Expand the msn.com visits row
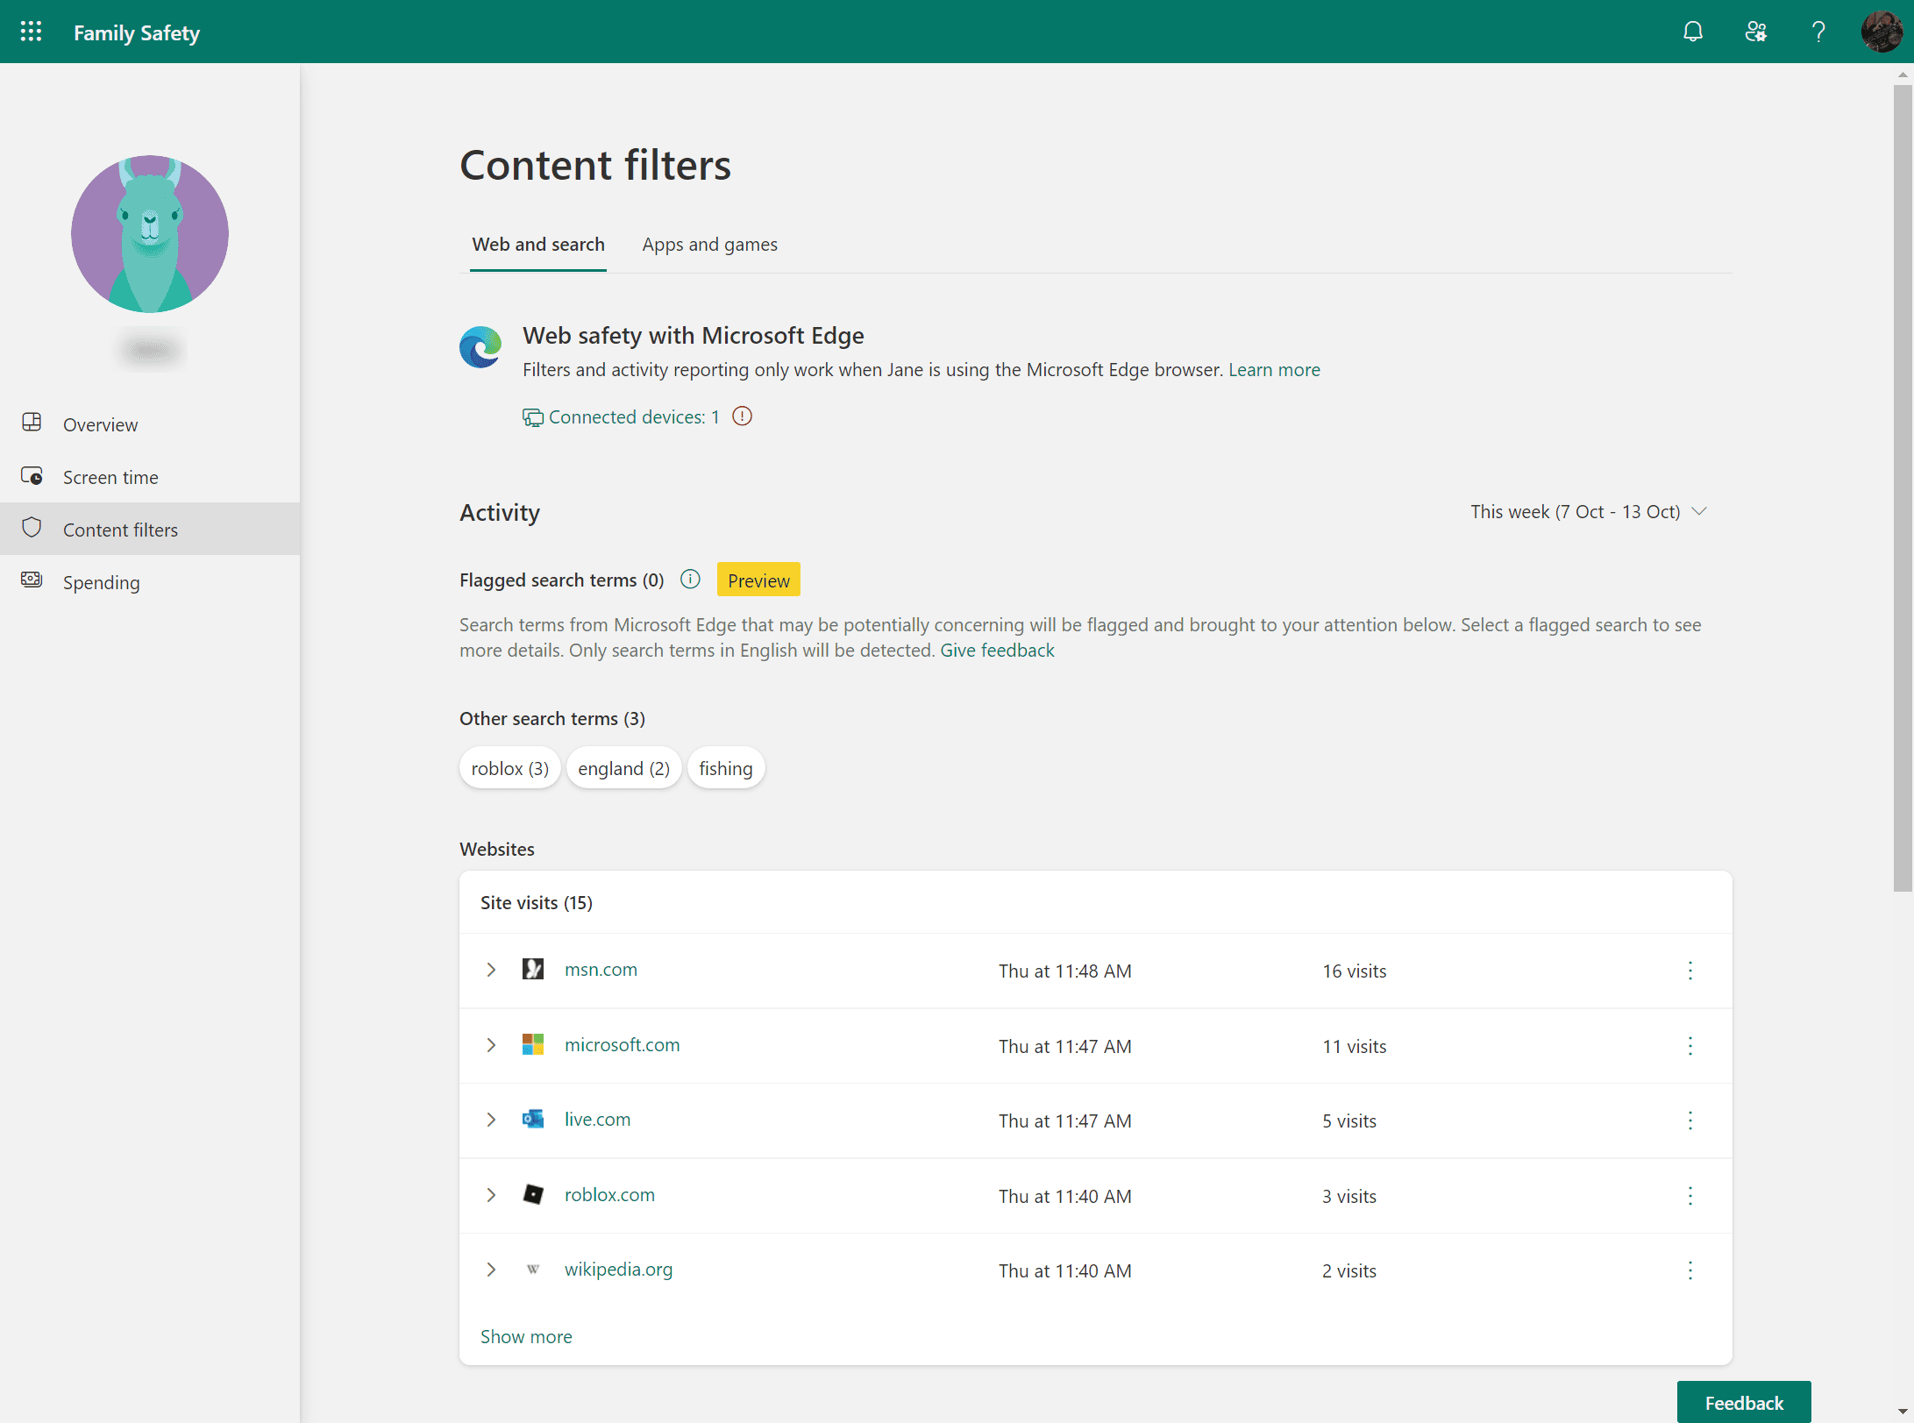The image size is (1914, 1423). 491,970
